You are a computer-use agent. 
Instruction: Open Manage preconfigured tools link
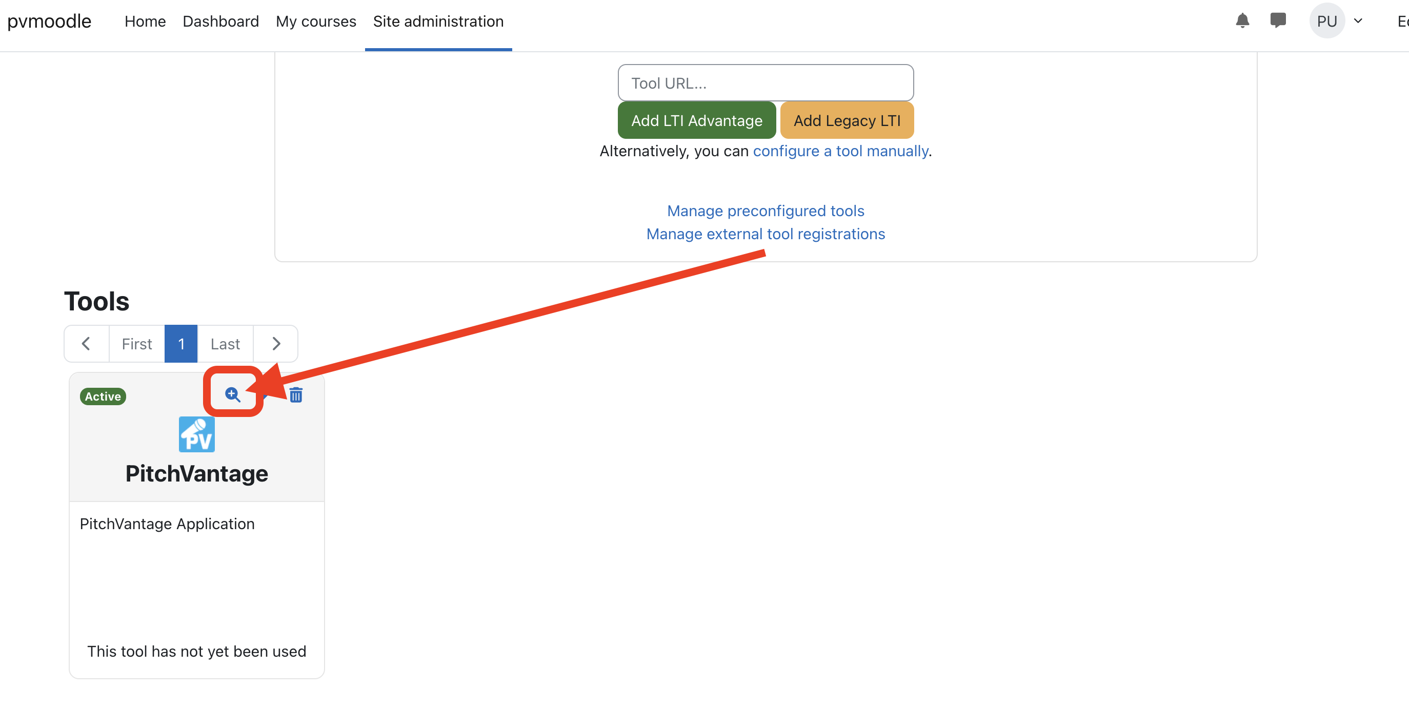tap(765, 211)
